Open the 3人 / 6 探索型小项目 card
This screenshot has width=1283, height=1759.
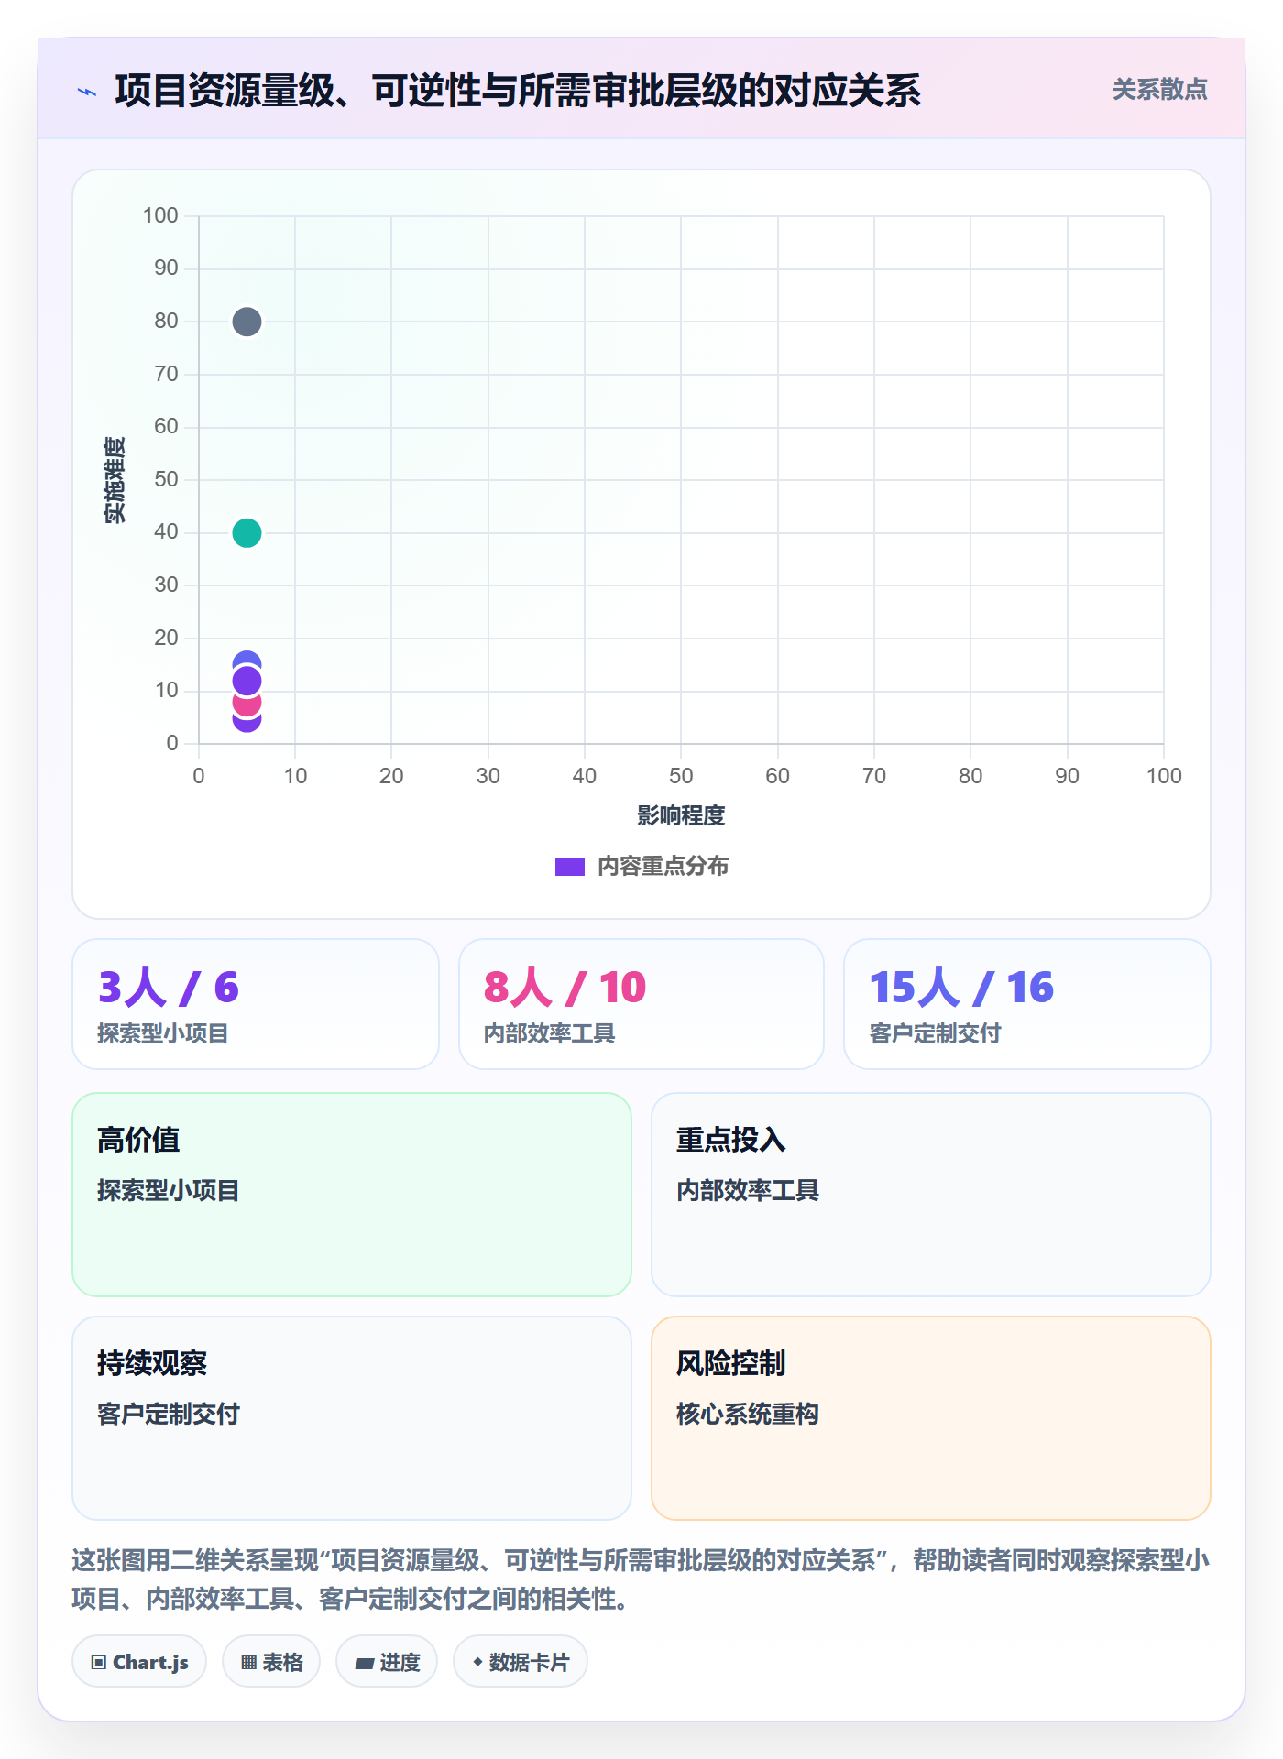(256, 1004)
